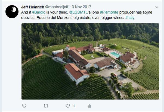The height and width of the screenshot is (112, 164).
Task: Follow the #Italy hashtag link
Action: pyautogui.click(x=130, y=18)
